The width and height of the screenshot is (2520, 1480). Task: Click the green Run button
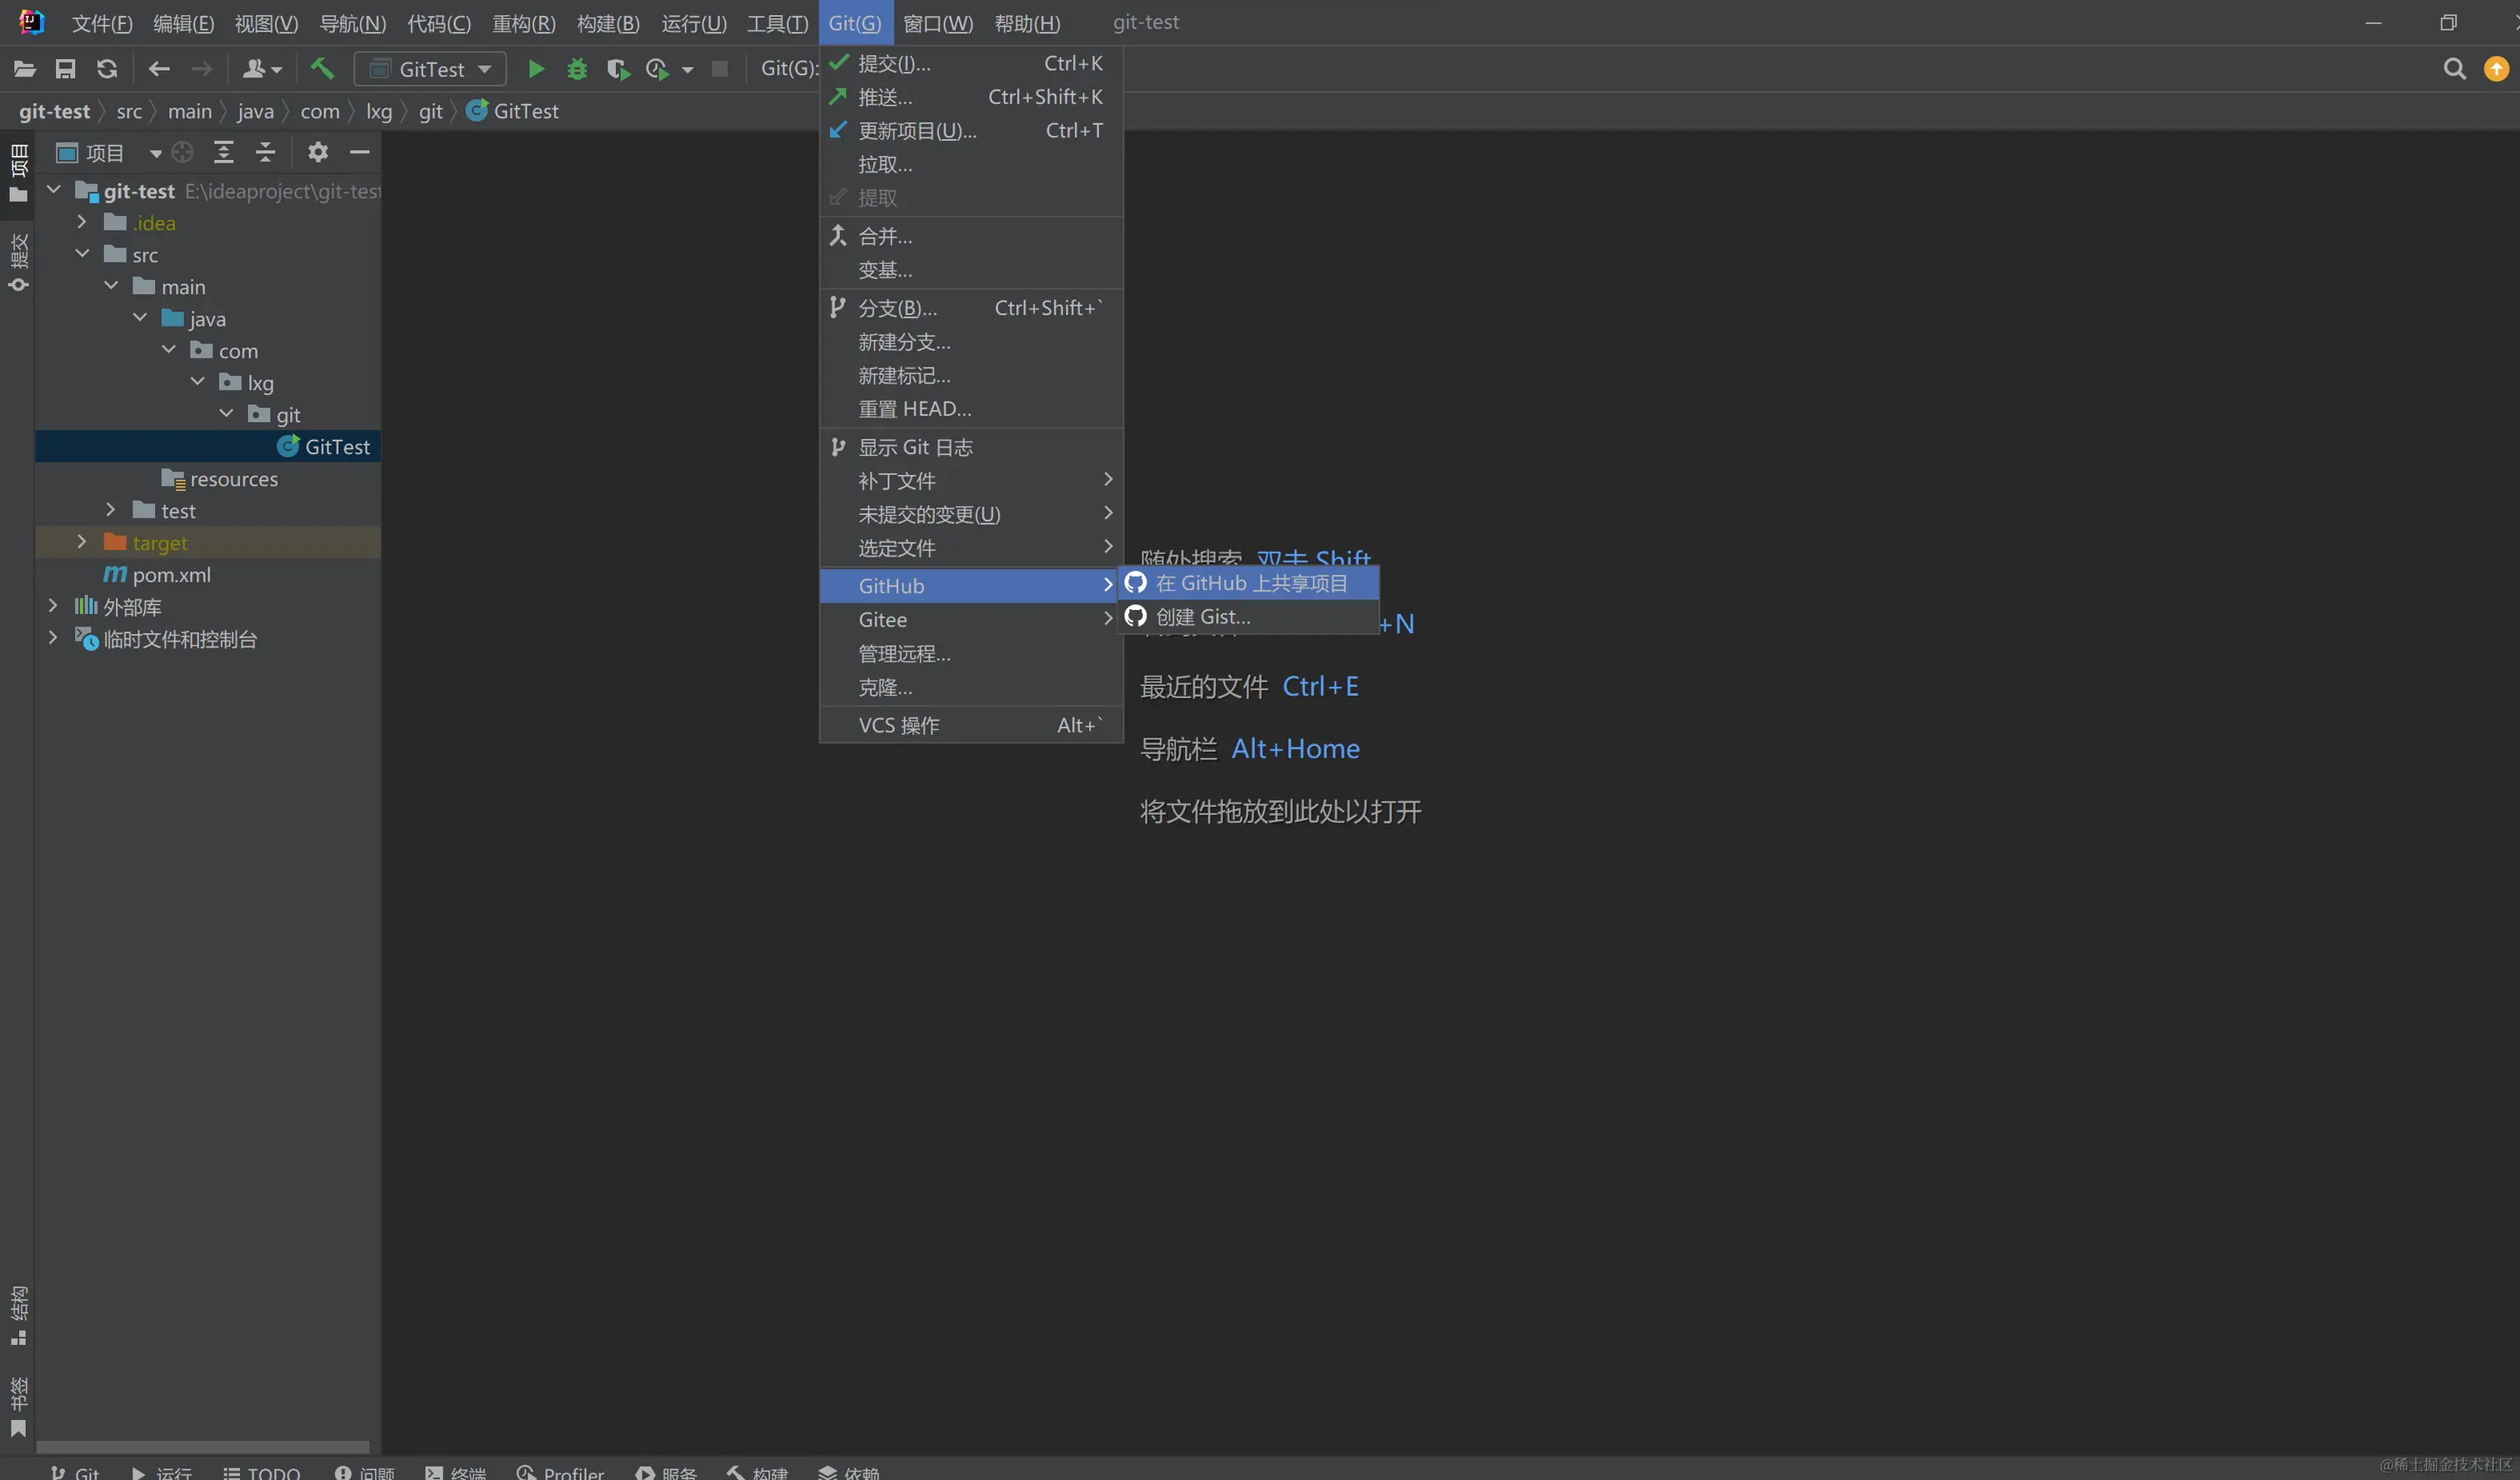click(535, 69)
